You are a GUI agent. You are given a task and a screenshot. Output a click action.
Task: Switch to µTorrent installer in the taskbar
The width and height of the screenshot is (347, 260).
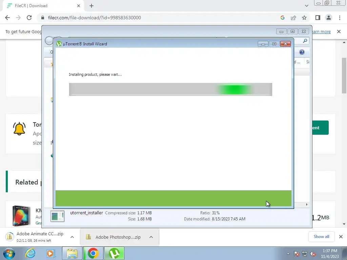(114, 253)
